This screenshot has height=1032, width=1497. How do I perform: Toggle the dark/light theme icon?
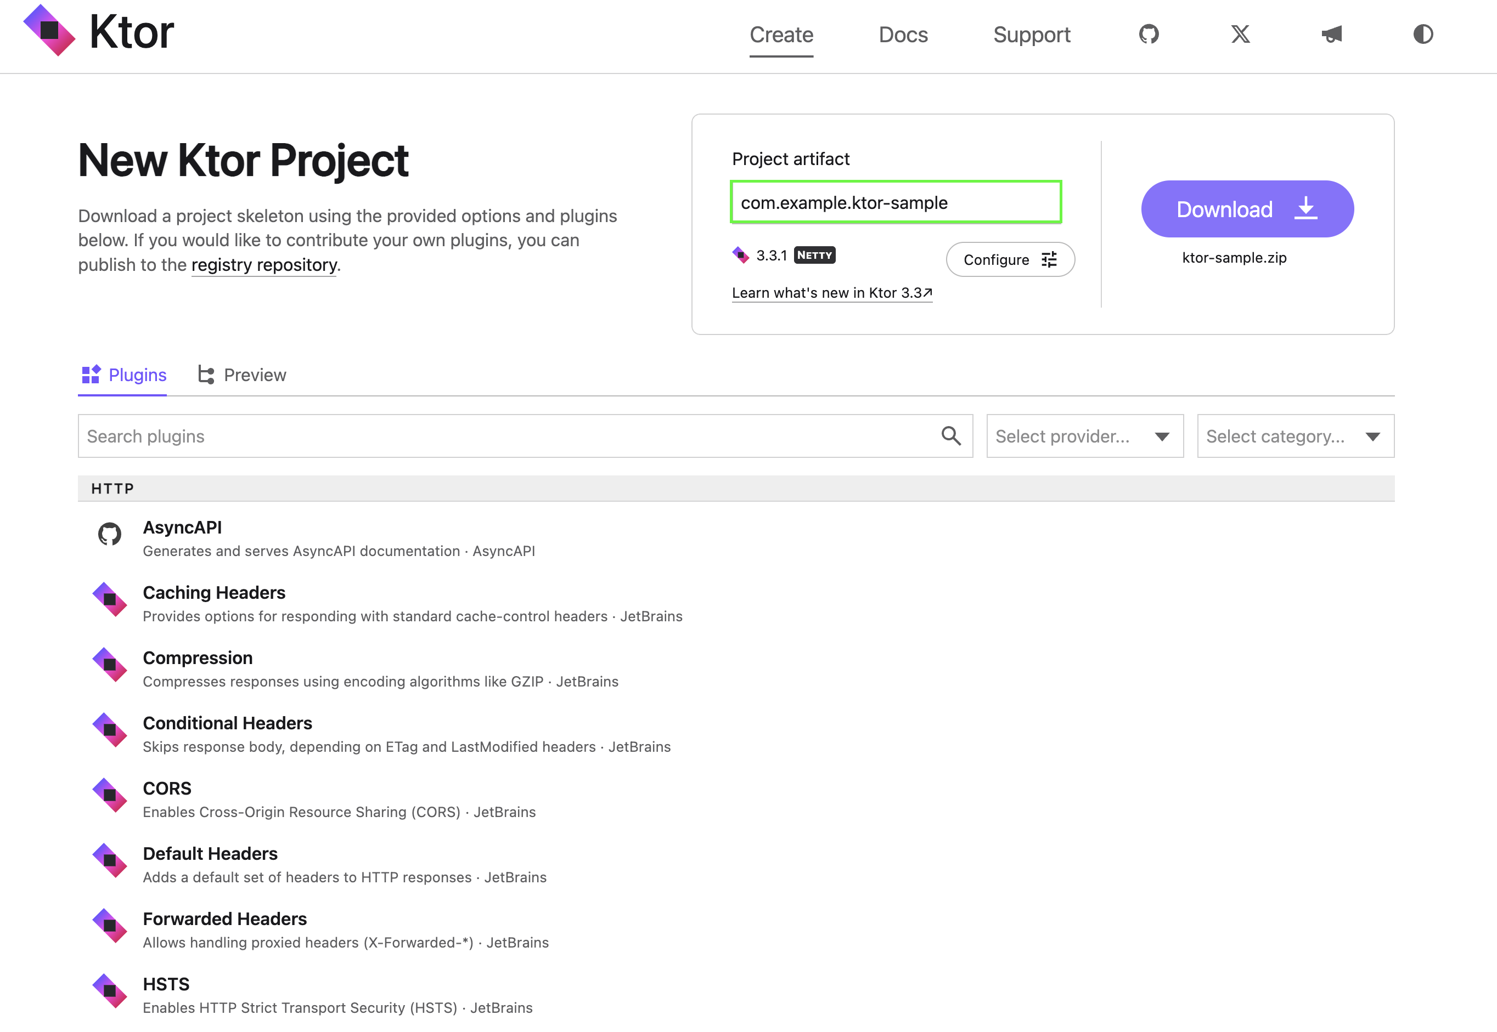1422,34
